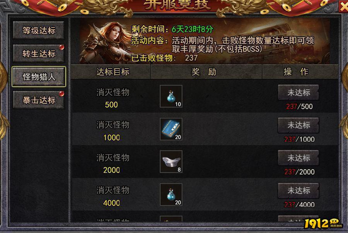Screen dimensions: 348x233
Task: Click 未达标 button for the 2000 monster goal
Action: tap(298, 158)
